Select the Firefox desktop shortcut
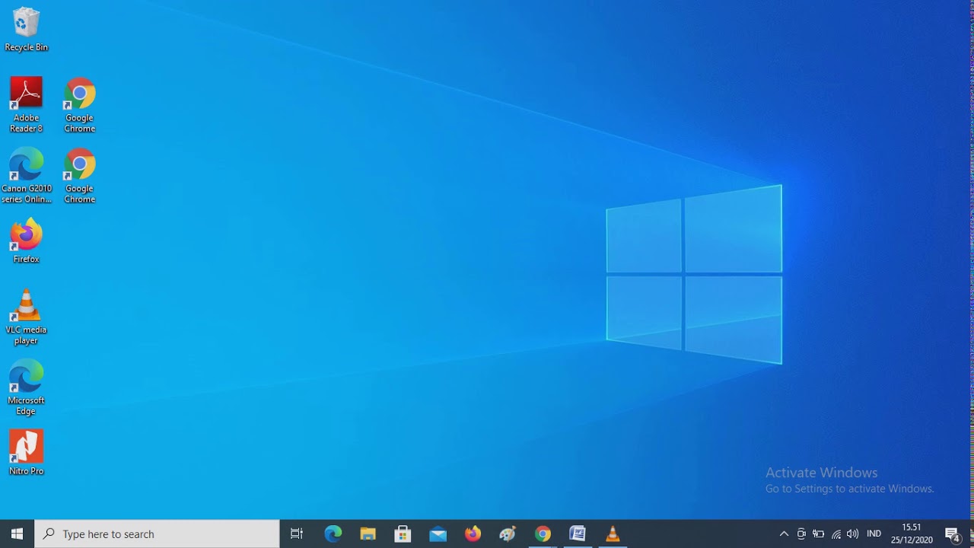 tap(26, 241)
